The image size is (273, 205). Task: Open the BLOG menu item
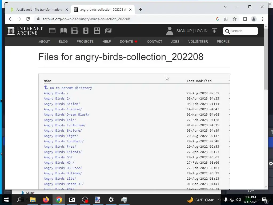coord(63,41)
